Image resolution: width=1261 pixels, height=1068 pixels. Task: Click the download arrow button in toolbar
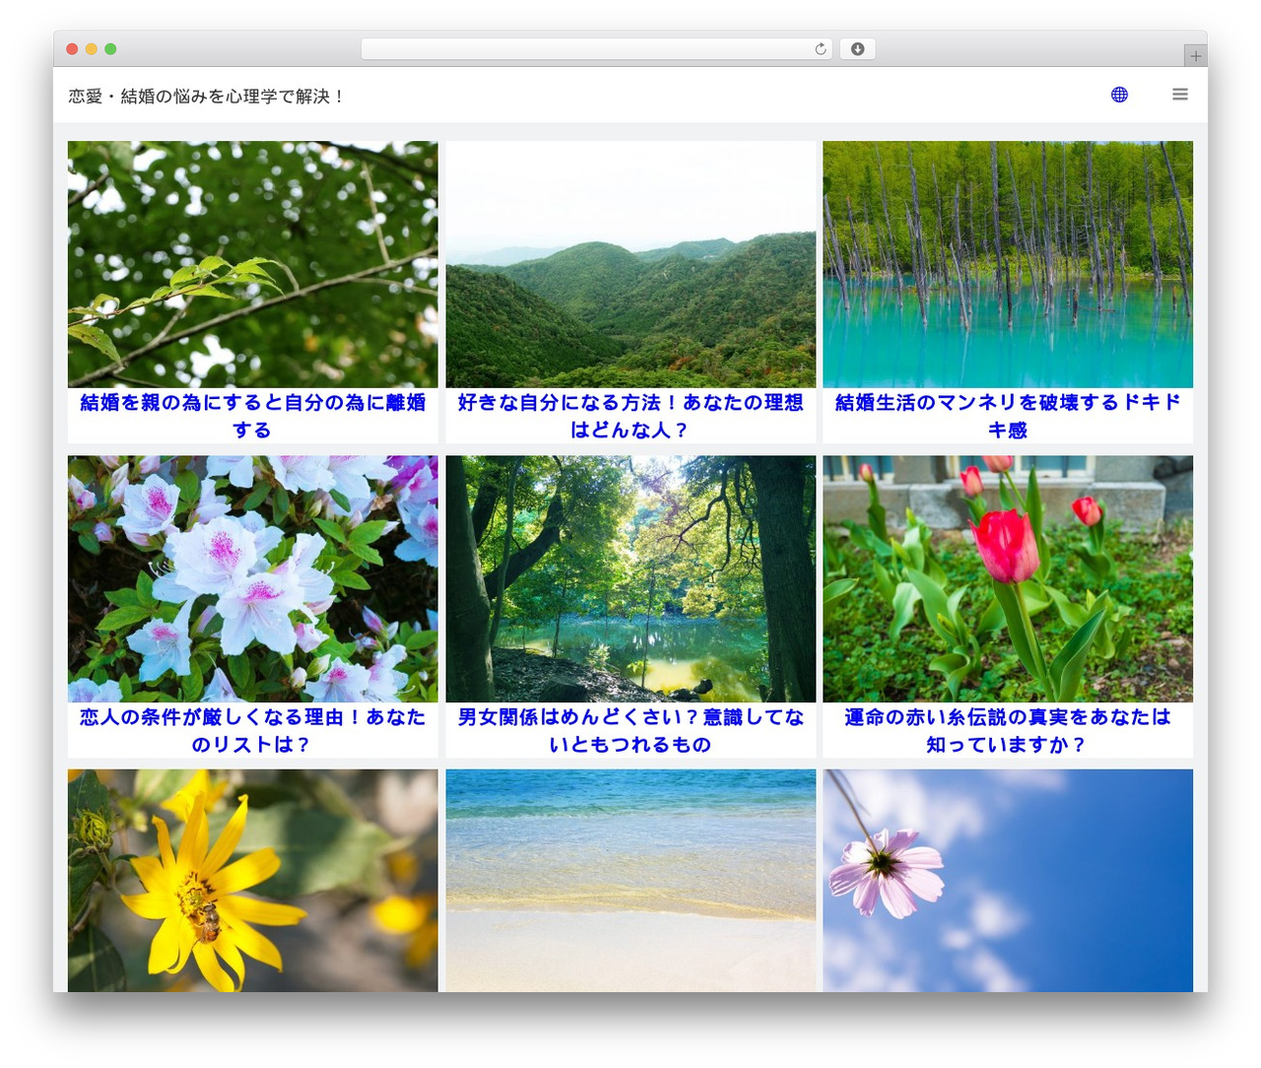tap(857, 49)
